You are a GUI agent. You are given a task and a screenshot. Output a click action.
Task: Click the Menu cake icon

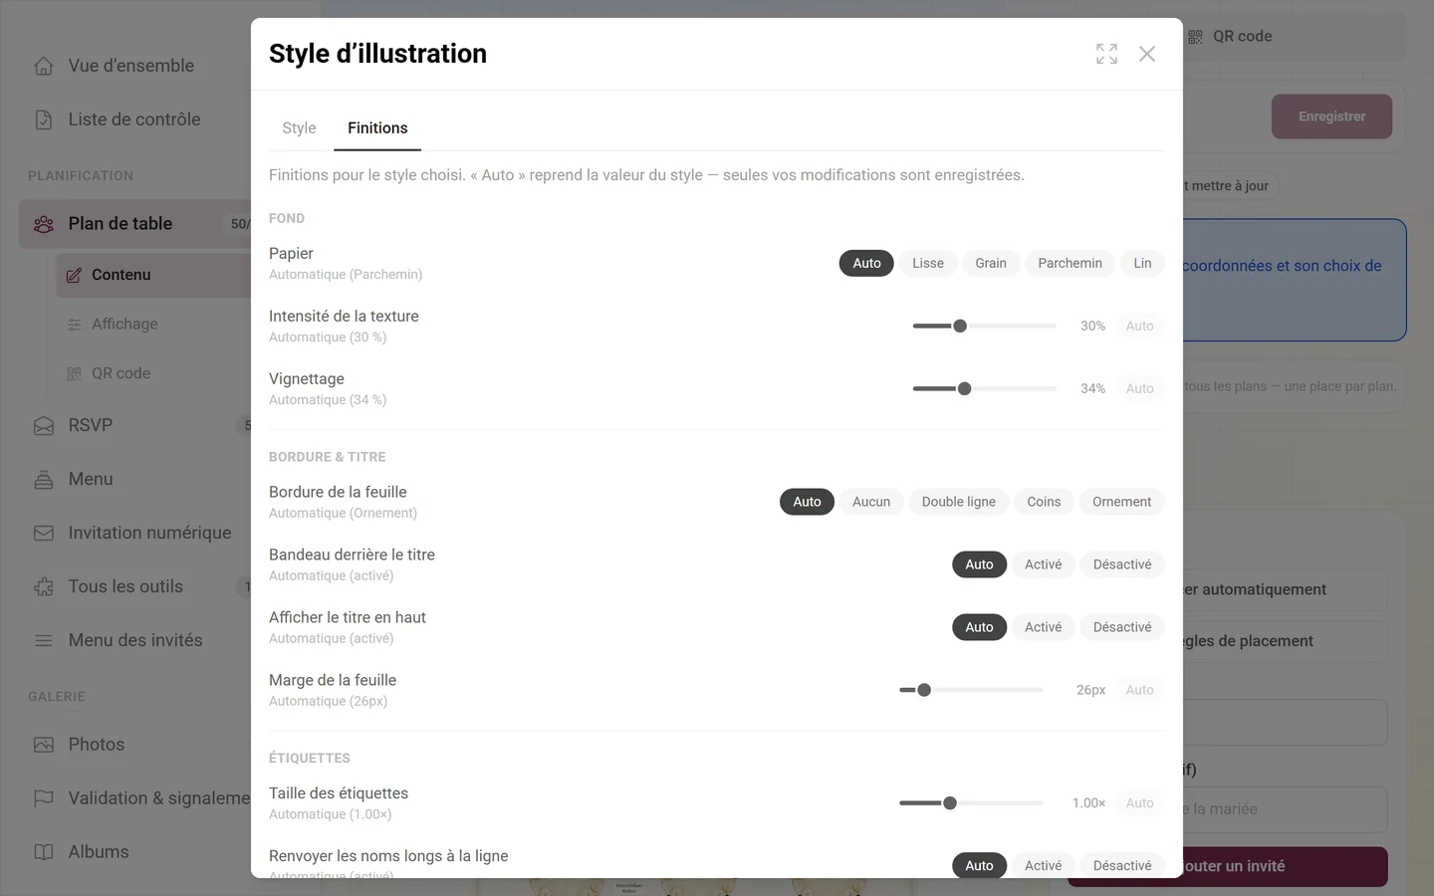[44, 480]
